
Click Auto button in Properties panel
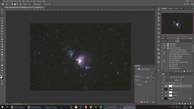coord(152,73)
